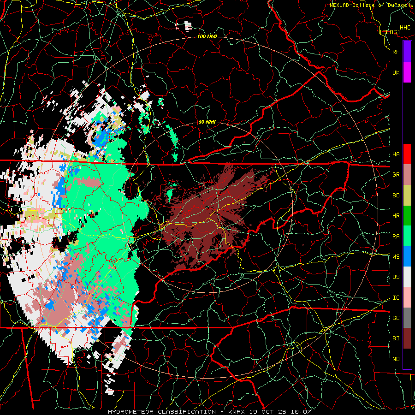Pick the RA bright green legend swatch
This screenshot has width=415, height=415.
[407, 236]
